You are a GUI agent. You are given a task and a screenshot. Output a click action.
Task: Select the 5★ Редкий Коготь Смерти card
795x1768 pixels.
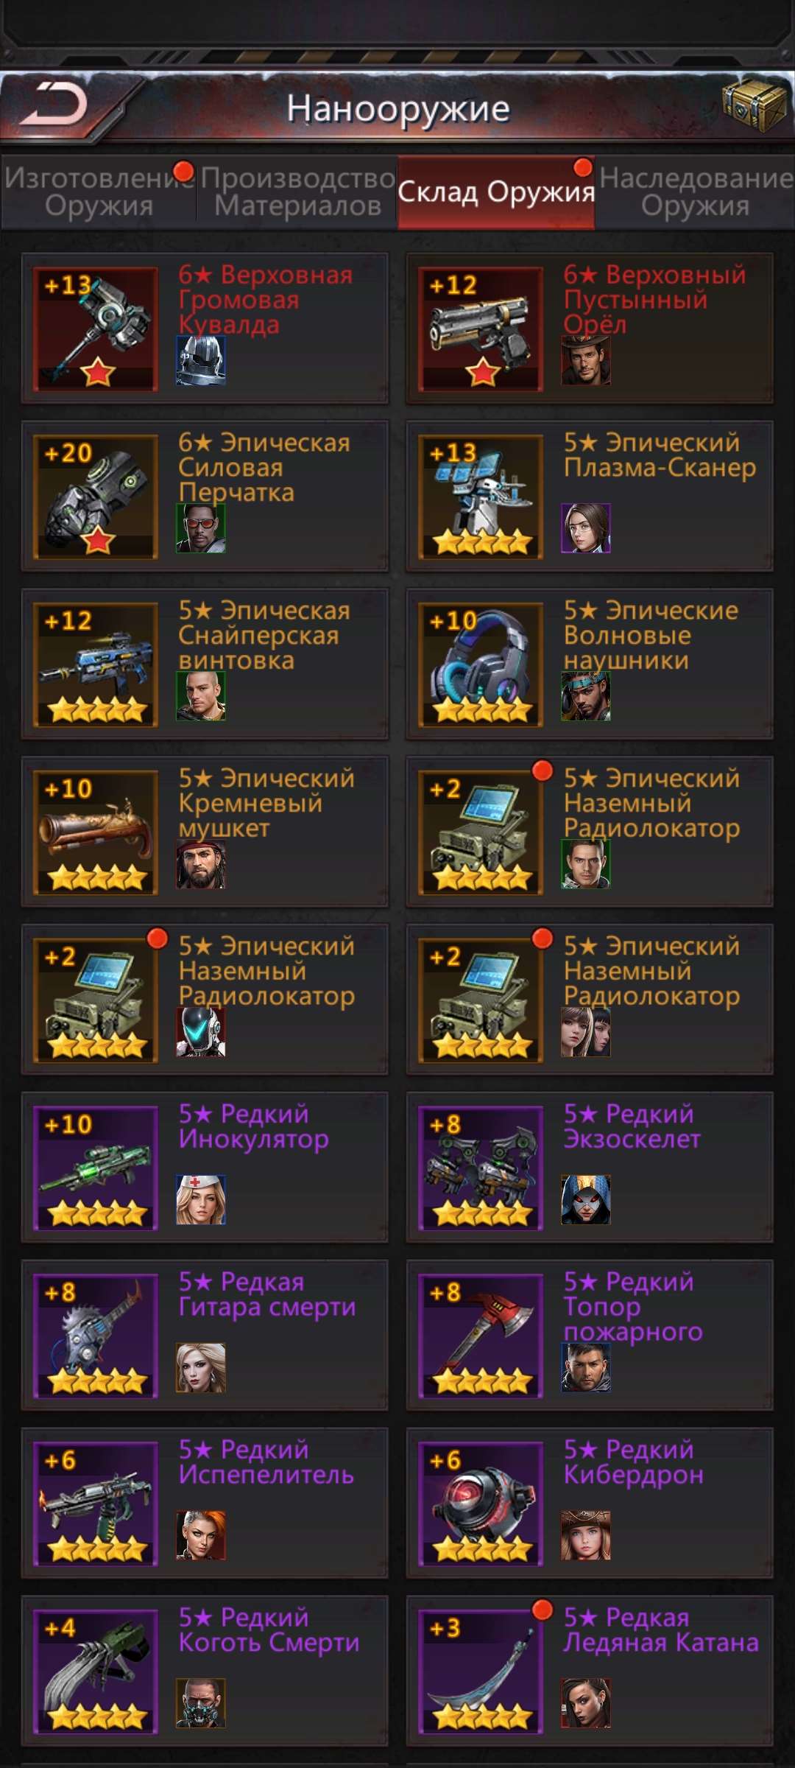[x=205, y=1671]
